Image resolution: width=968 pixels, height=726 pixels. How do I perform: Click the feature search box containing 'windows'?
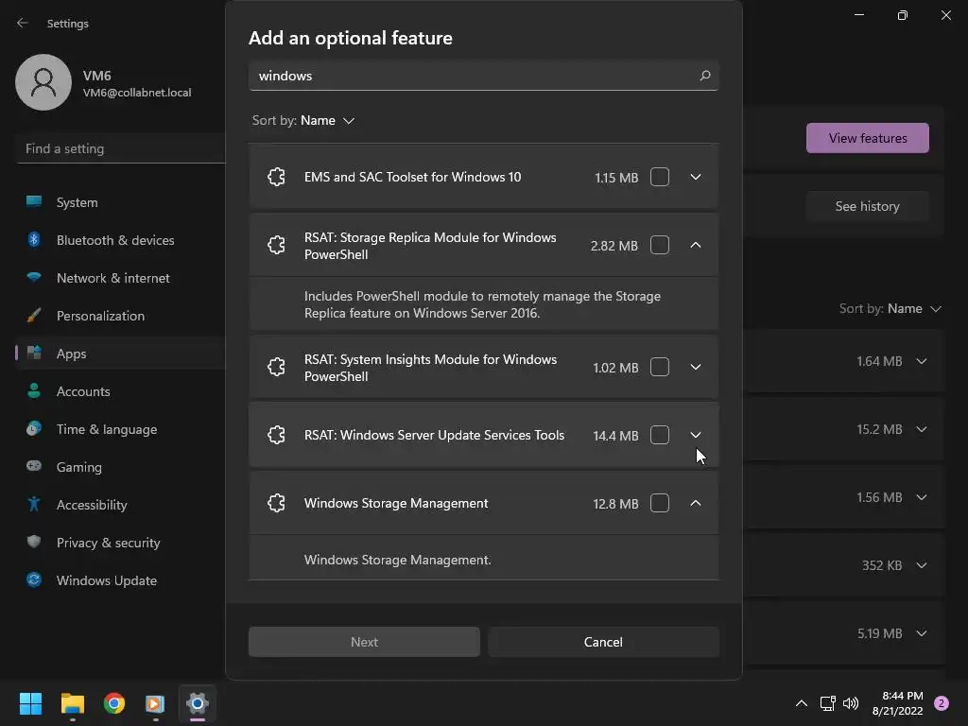pyautogui.click(x=473, y=76)
